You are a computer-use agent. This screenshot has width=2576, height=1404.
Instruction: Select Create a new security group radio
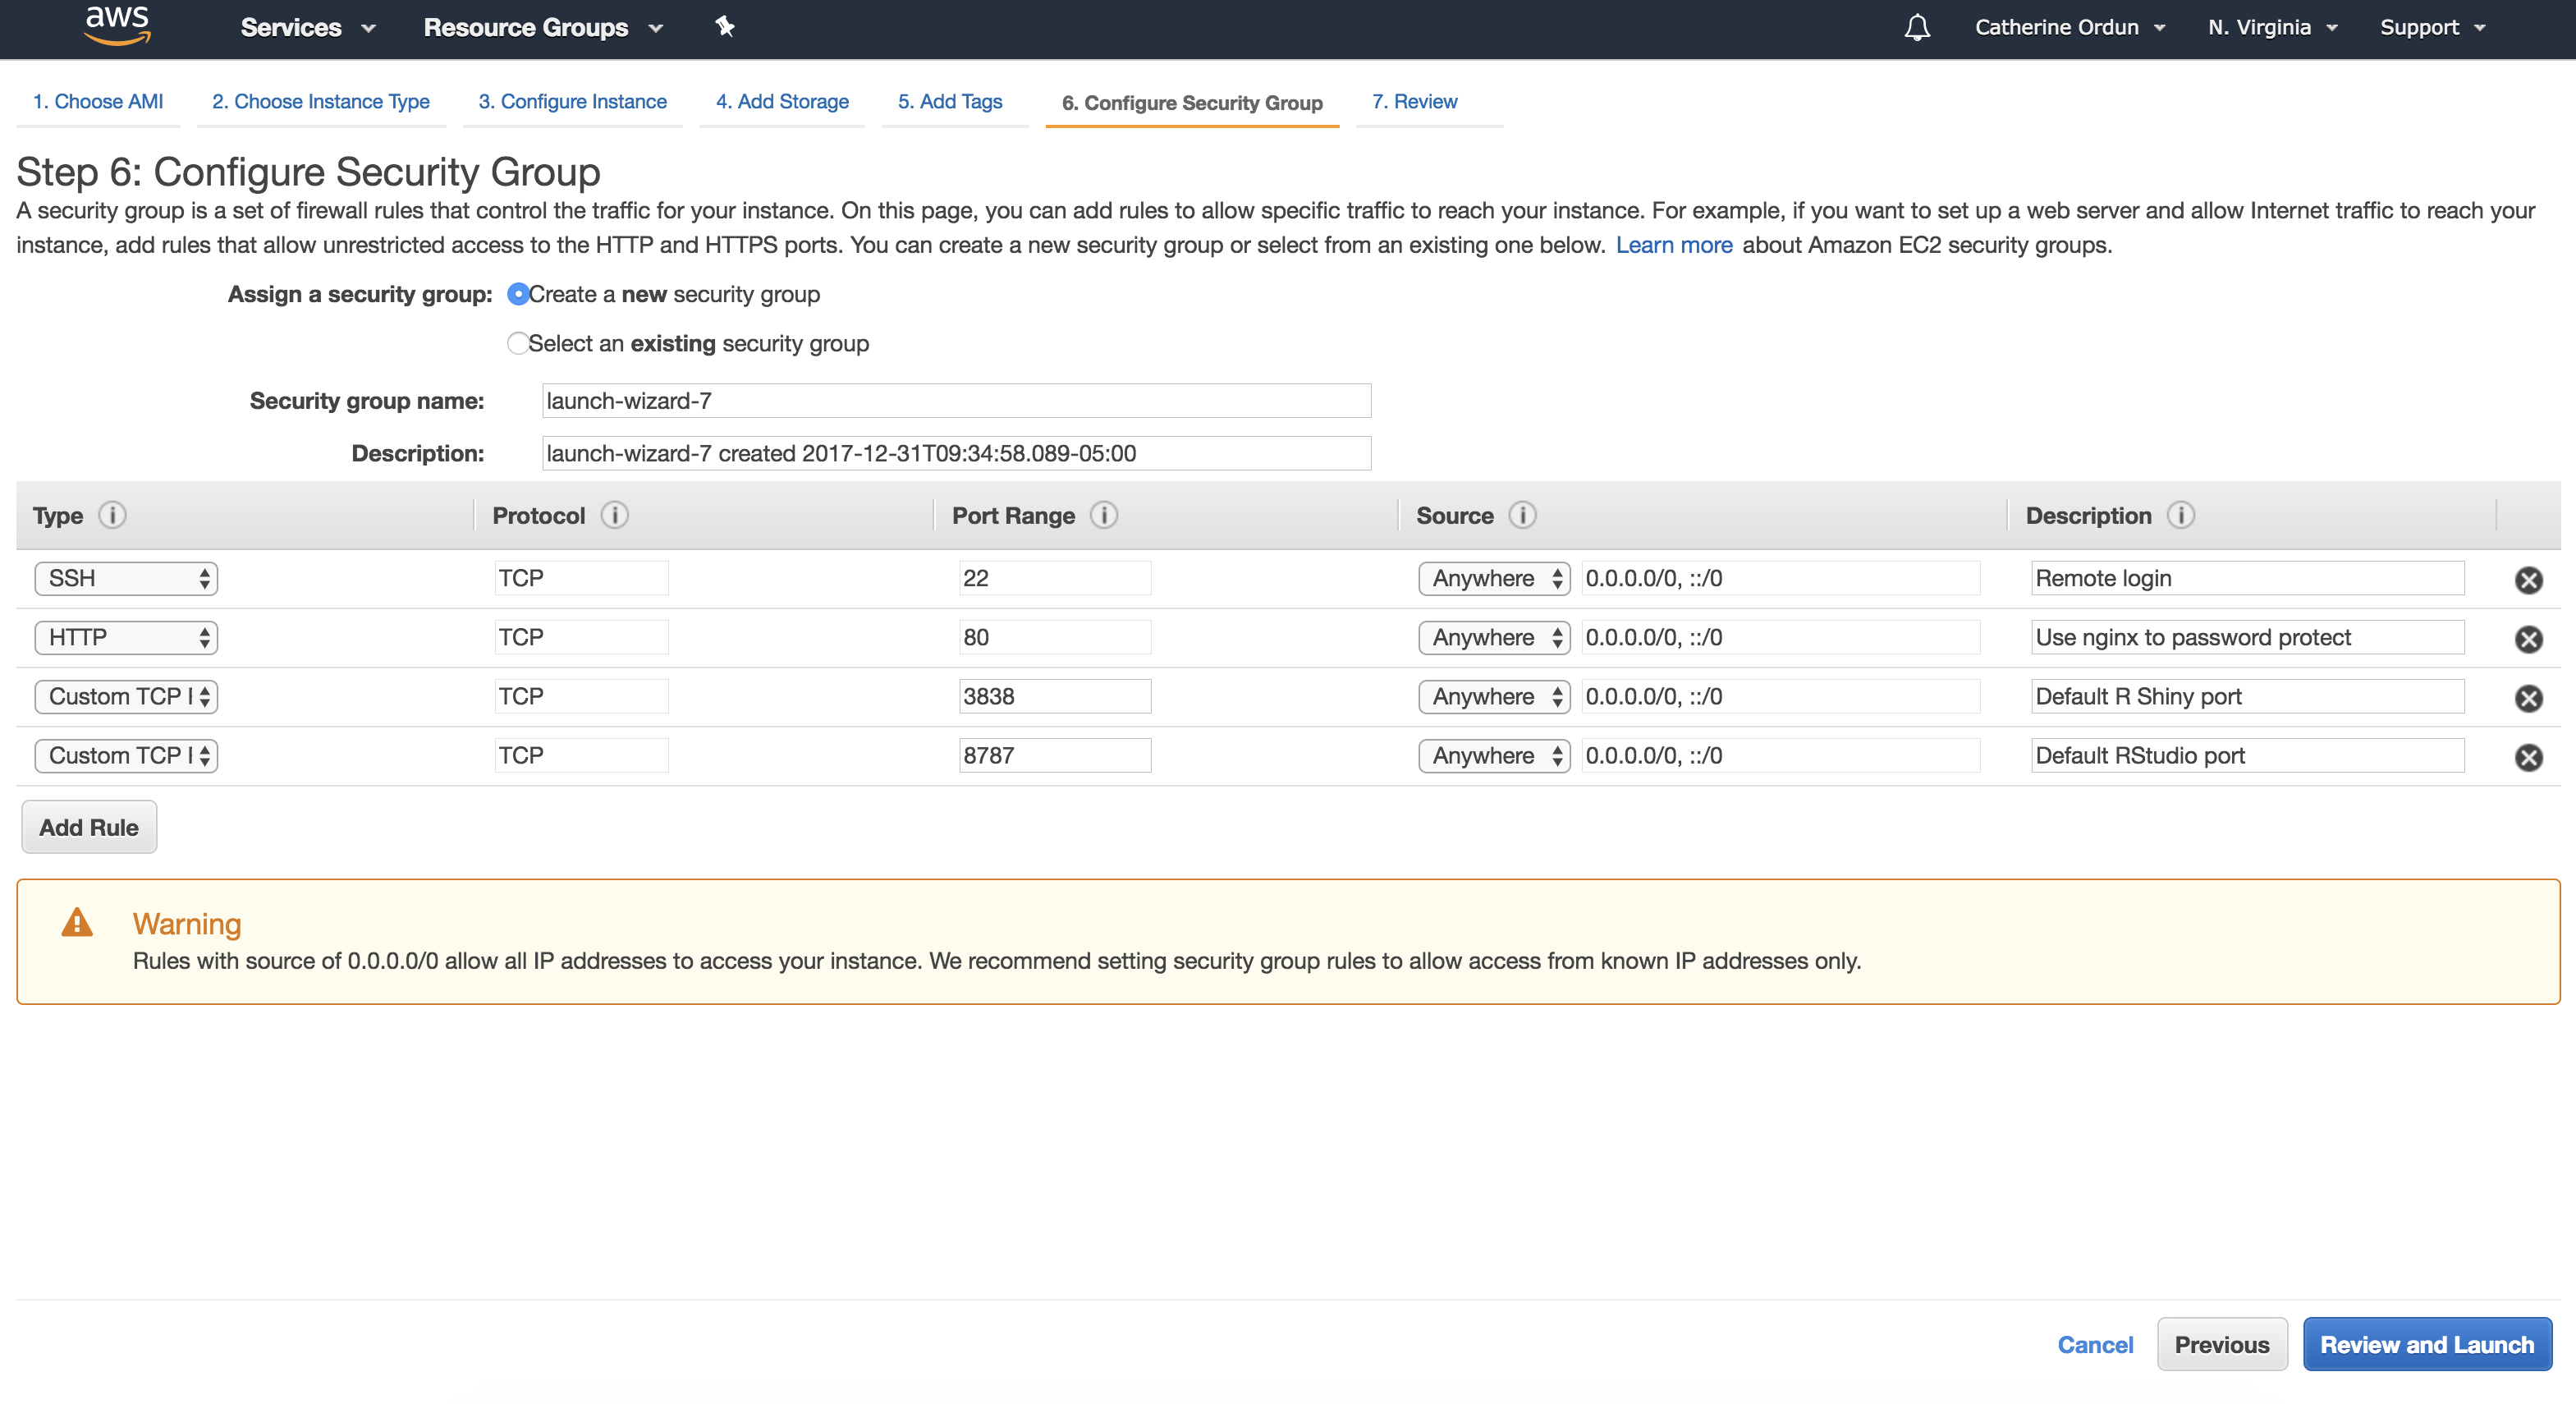point(518,294)
